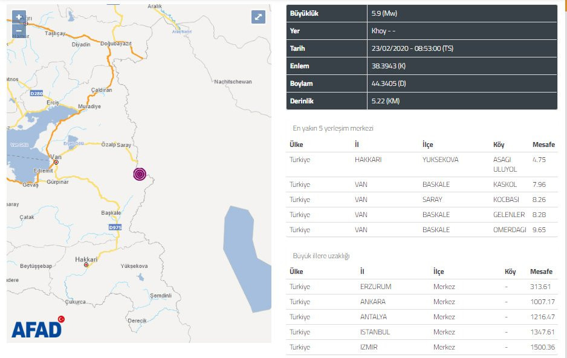Select the Hakkari city marker dot
Viewport: 567px width, 358px height.
[x=86, y=265]
